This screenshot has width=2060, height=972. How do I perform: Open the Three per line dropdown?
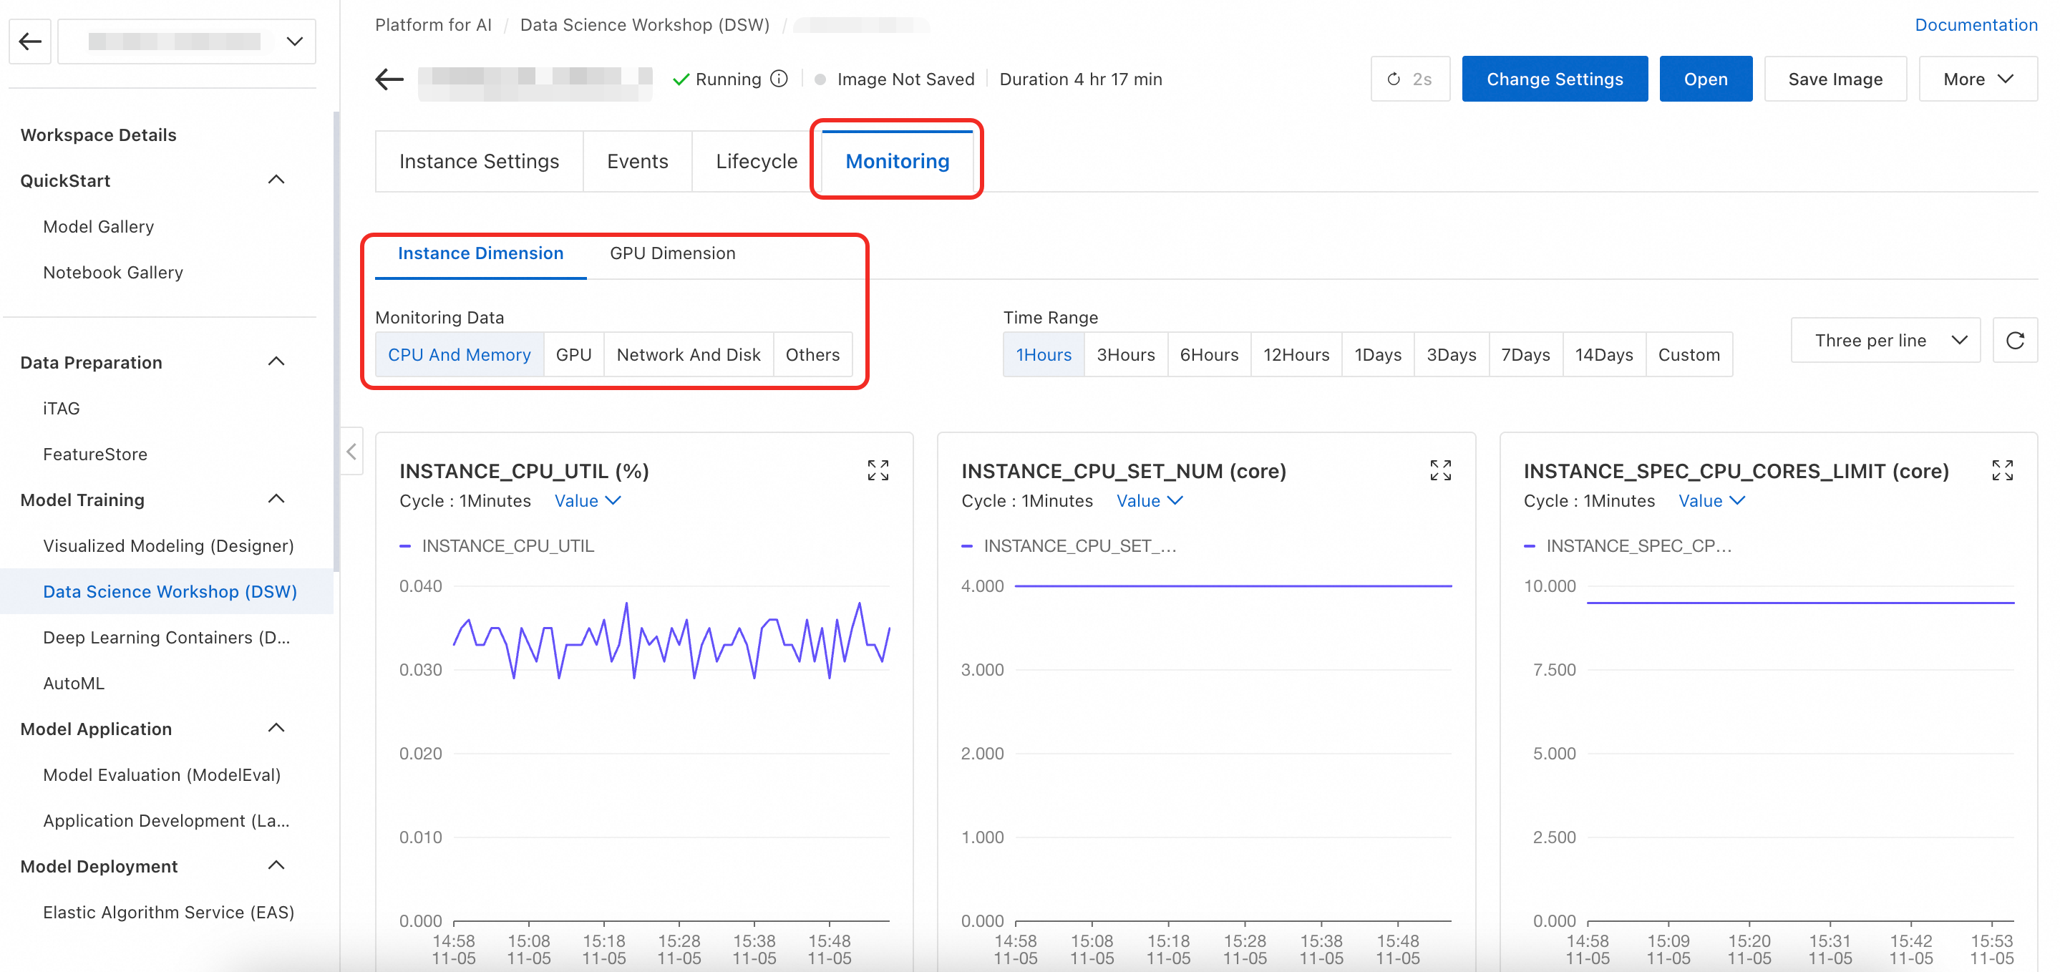1885,341
